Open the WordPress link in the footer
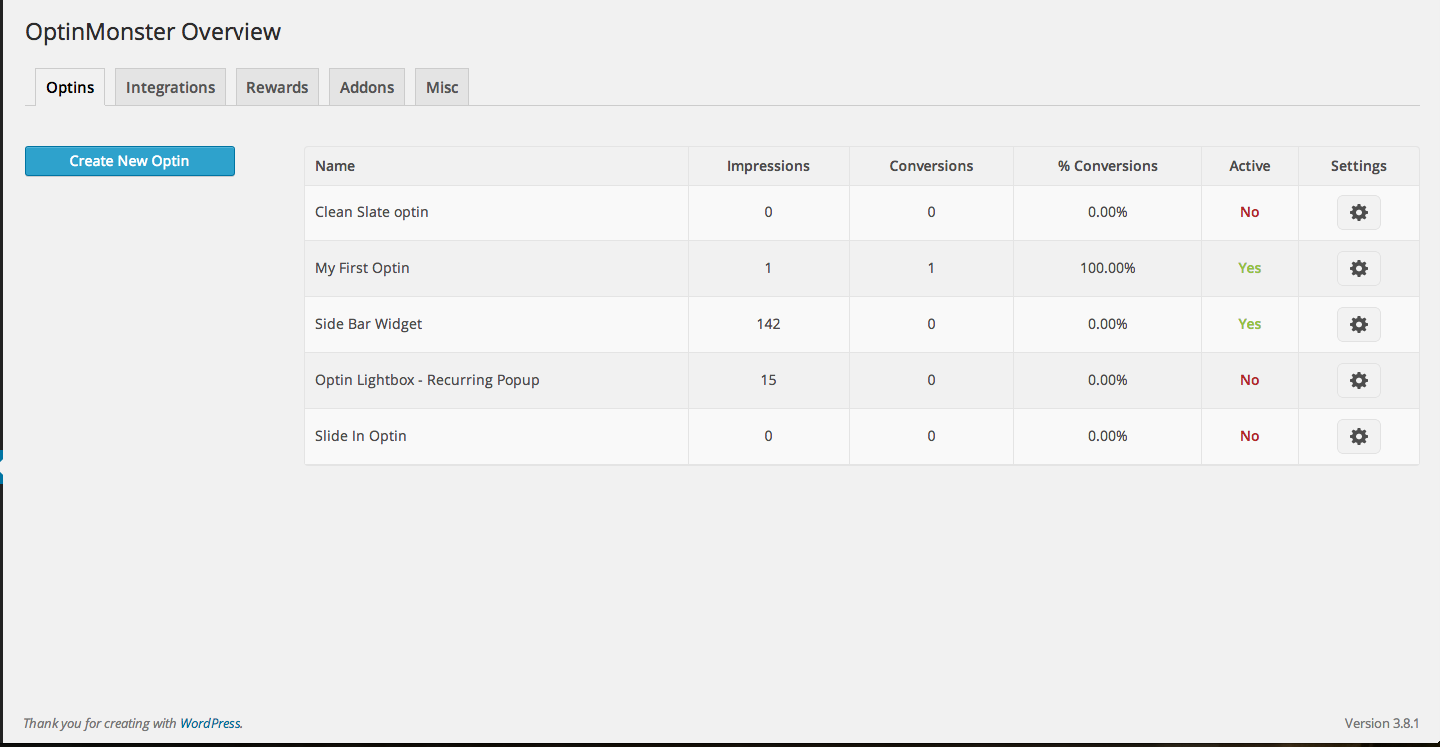The height and width of the screenshot is (747, 1440). coord(210,723)
